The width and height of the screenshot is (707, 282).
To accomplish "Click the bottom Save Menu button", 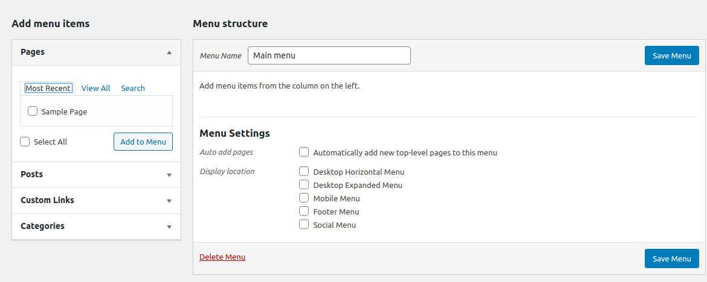I will [671, 258].
